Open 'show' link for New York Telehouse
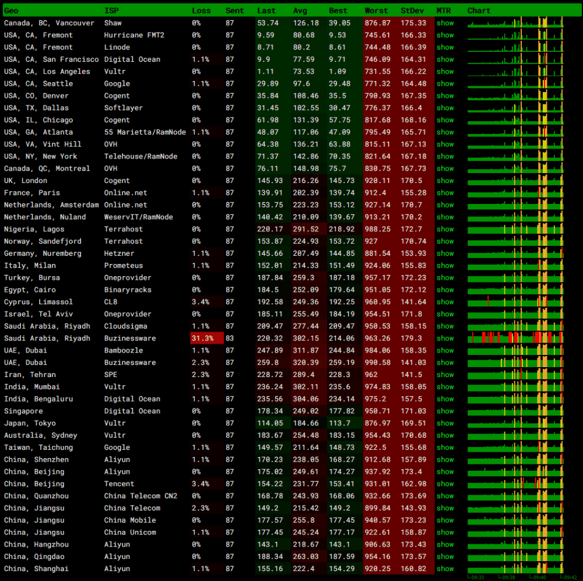This screenshot has width=583, height=581. point(445,157)
